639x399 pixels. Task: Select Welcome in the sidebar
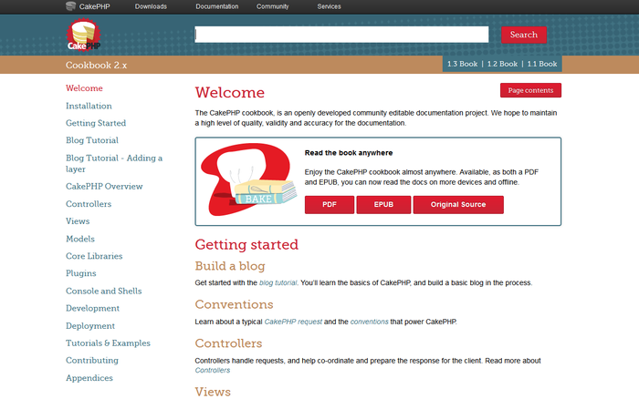[84, 88]
